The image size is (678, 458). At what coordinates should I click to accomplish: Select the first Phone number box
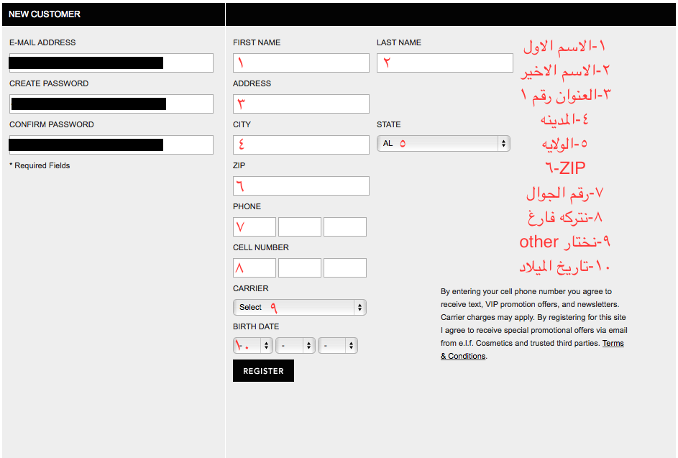point(255,226)
